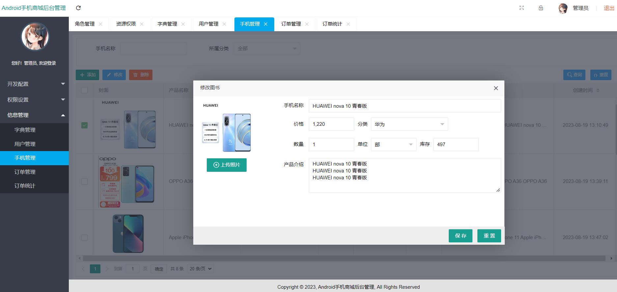Switch to the 角色管理 tab
This screenshot has width=617, height=292.
click(85, 24)
